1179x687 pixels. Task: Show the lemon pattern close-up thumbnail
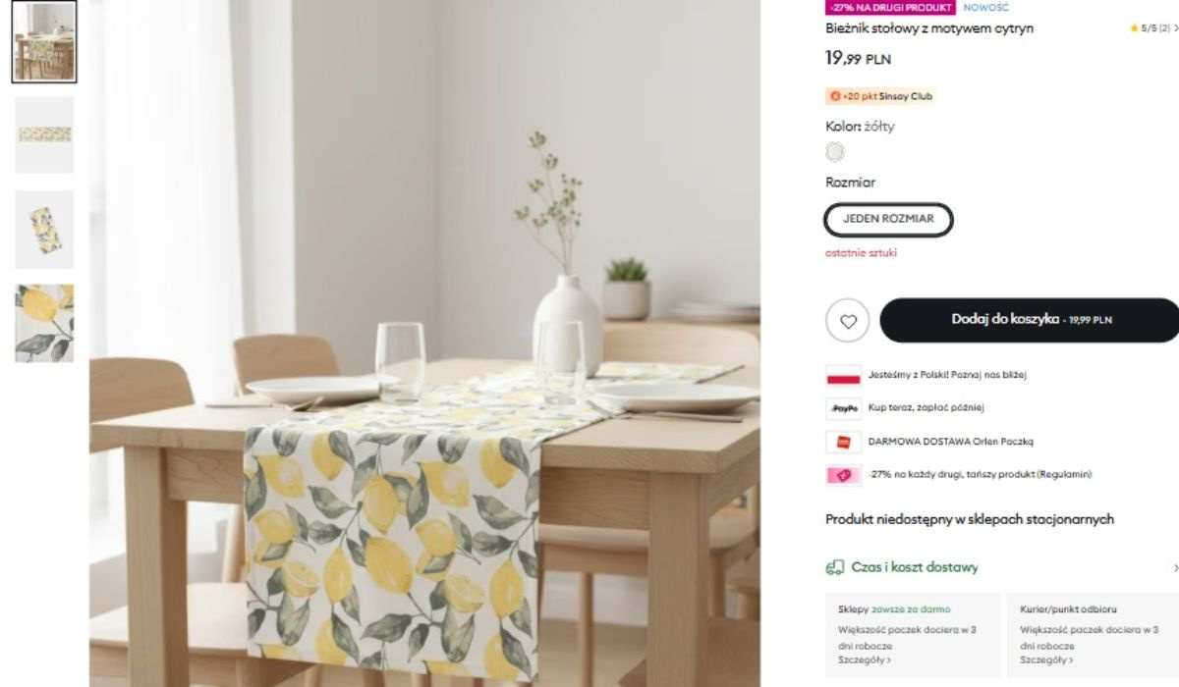pos(44,323)
